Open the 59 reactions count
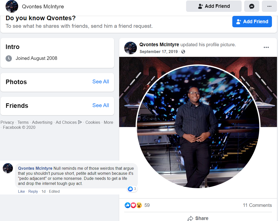Viewport: 278px width, 221px height. (147, 205)
